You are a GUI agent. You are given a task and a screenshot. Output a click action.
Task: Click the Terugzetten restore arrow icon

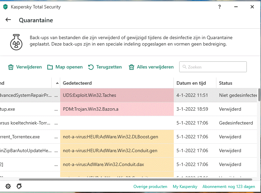point(91,67)
